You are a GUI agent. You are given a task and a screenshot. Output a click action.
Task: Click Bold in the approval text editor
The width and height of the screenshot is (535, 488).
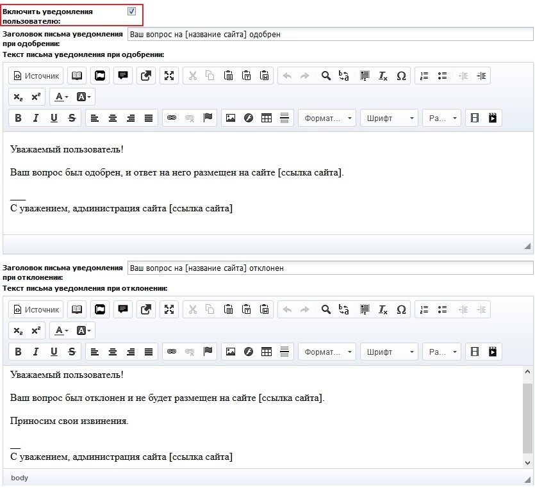[x=18, y=118]
